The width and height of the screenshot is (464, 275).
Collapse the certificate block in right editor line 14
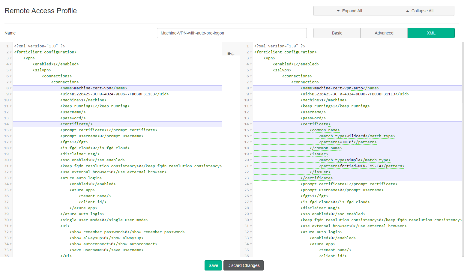pyautogui.click(x=251, y=124)
